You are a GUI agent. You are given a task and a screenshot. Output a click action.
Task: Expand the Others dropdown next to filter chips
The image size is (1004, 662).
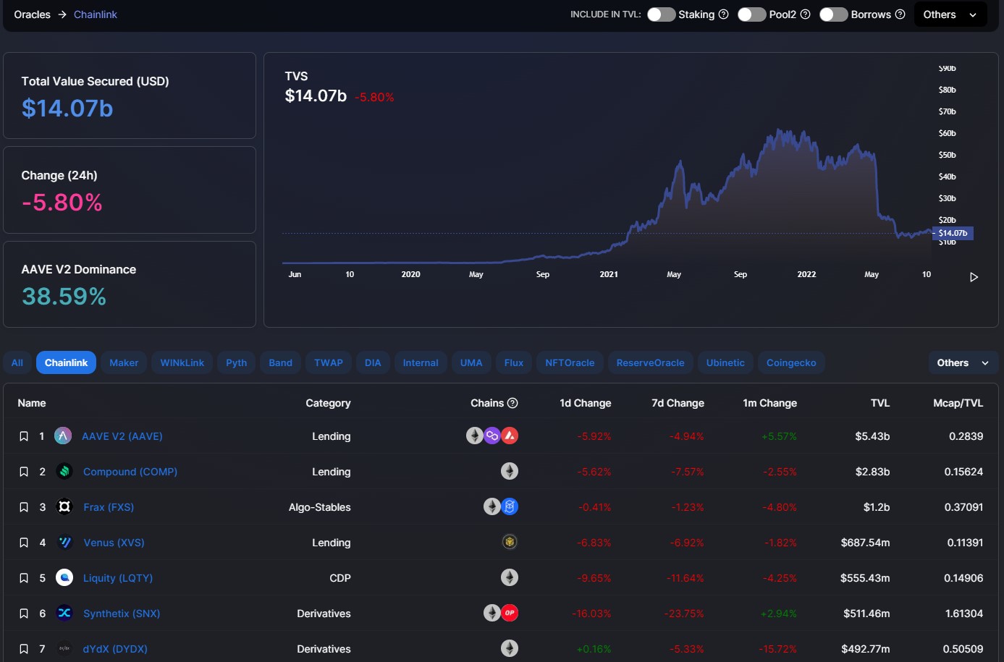coord(963,362)
